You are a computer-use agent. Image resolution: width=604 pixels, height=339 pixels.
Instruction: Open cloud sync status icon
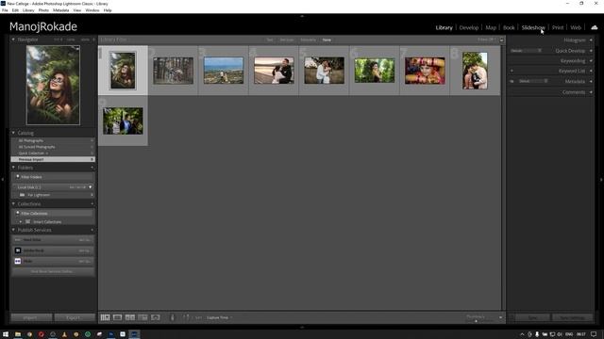click(x=595, y=27)
